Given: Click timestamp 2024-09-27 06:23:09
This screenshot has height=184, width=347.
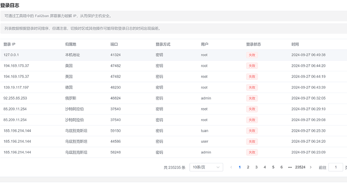Looking at the screenshot, I should (x=308, y=152).
